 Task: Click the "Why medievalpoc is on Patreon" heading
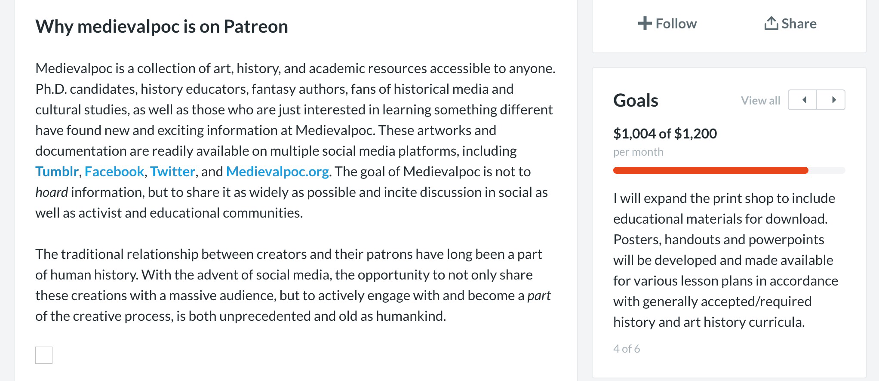tap(162, 27)
